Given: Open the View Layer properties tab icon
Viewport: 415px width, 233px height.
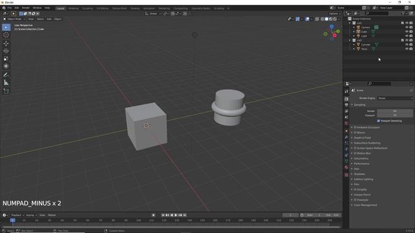Looking at the screenshot, I should point(346,111).
